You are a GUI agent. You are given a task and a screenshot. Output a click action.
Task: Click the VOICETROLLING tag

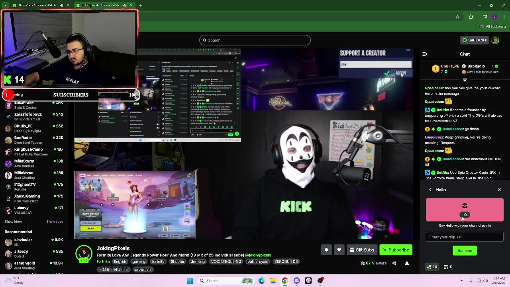tap(226, 261)
